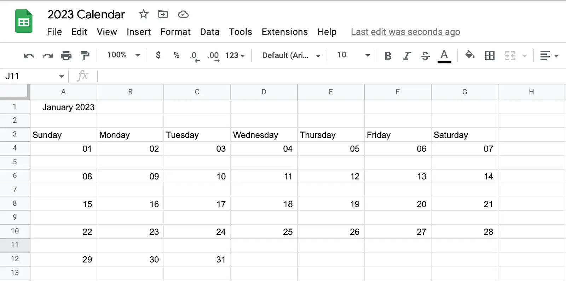Open the 123 number format dropdown
This screenshot has width=566, height=281.
235,55
